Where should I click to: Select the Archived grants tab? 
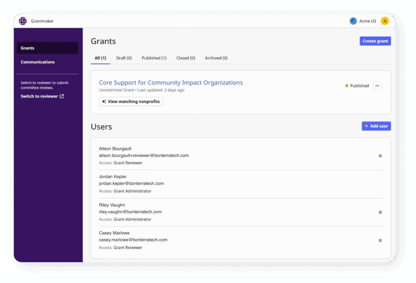216,58
